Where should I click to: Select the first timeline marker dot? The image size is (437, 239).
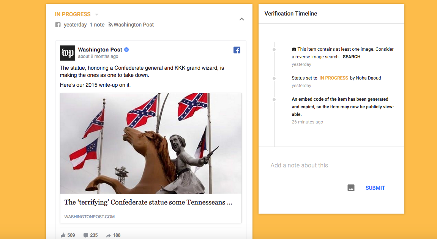click(x=274, y=50)
